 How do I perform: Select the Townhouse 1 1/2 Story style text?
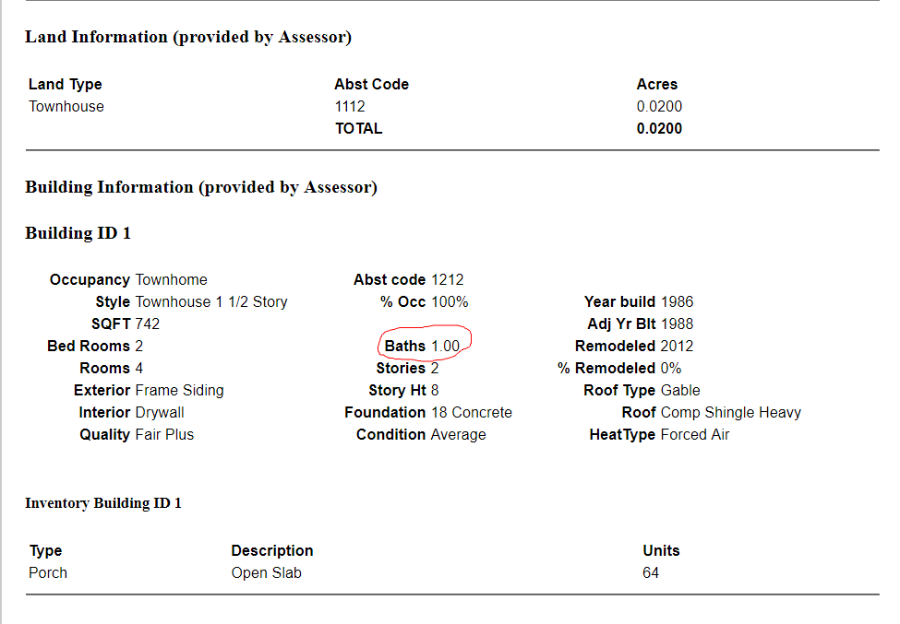point(211,301)
